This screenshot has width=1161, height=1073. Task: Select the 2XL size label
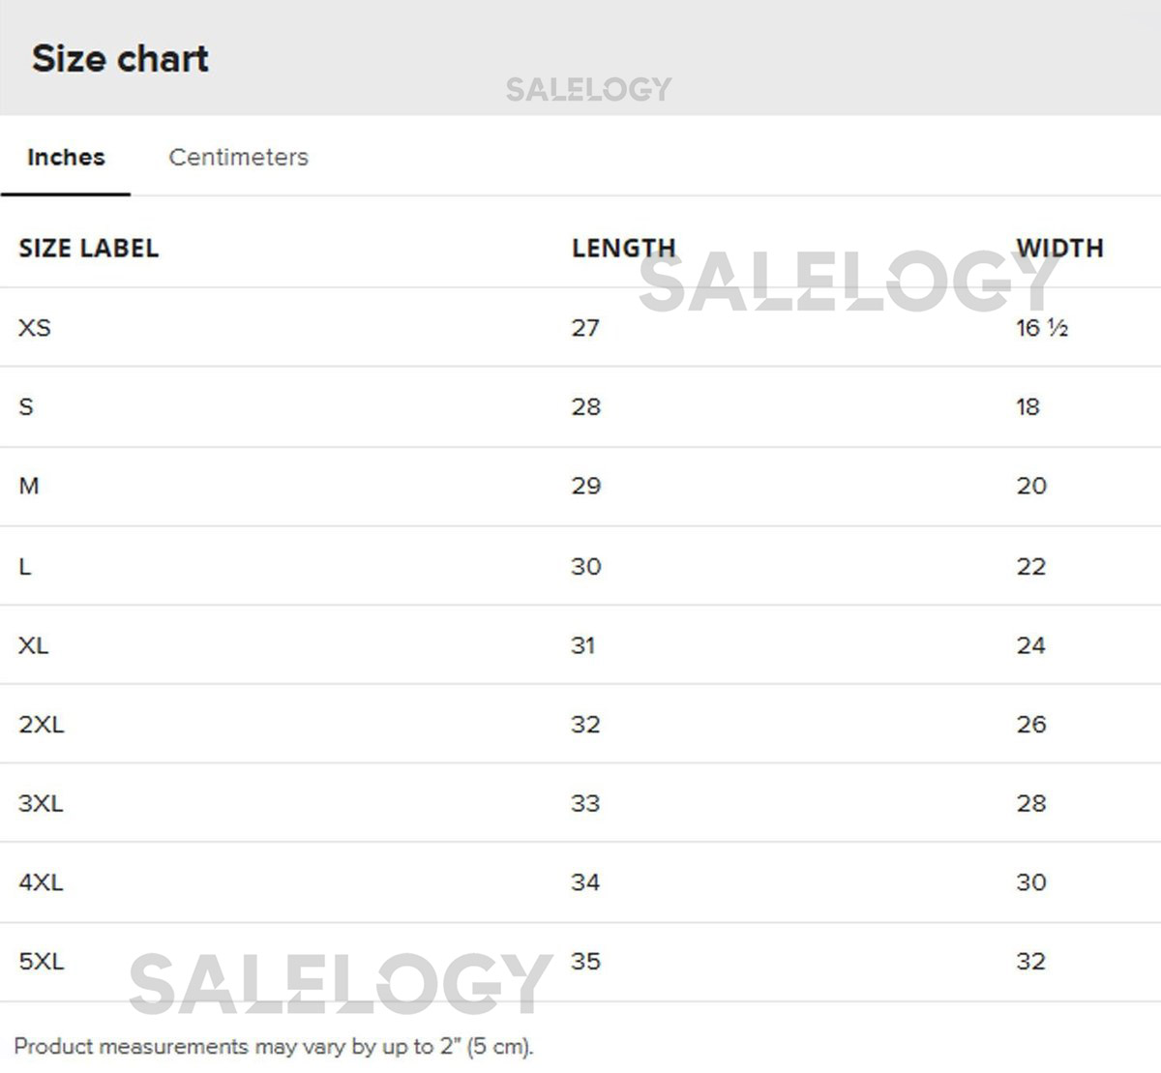41,725
